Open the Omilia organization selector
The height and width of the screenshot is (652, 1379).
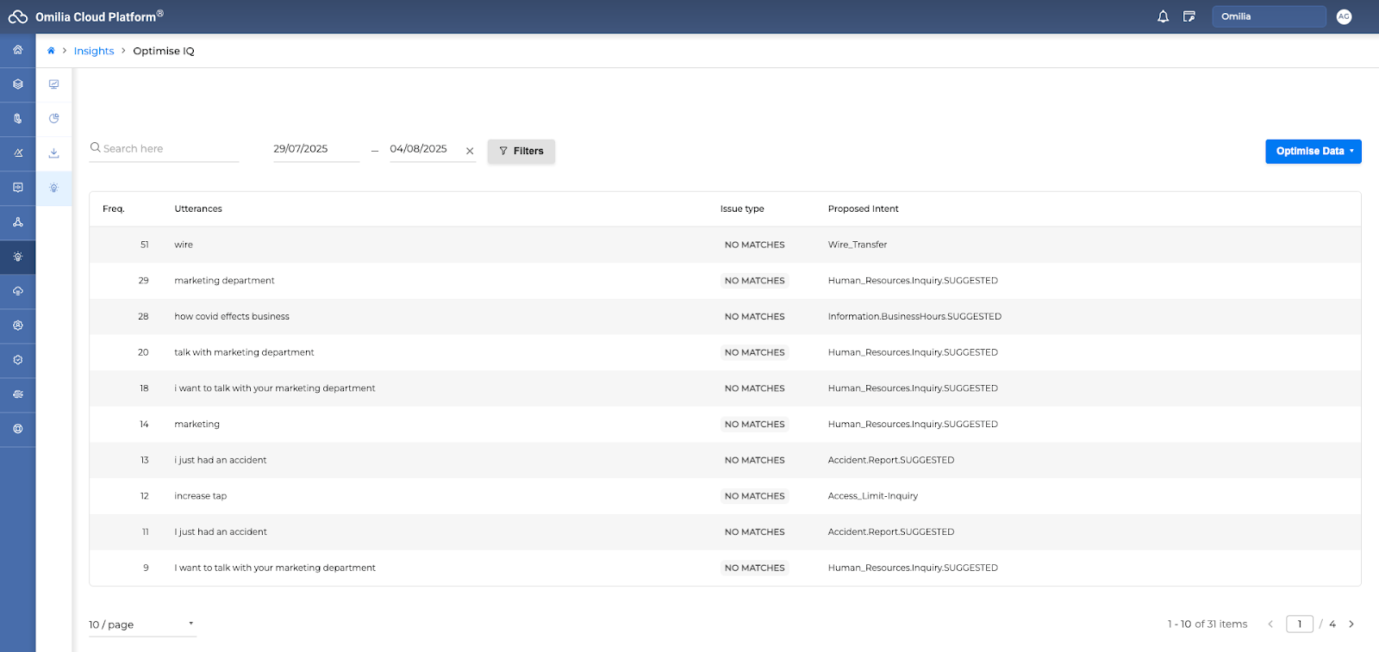1268,16
